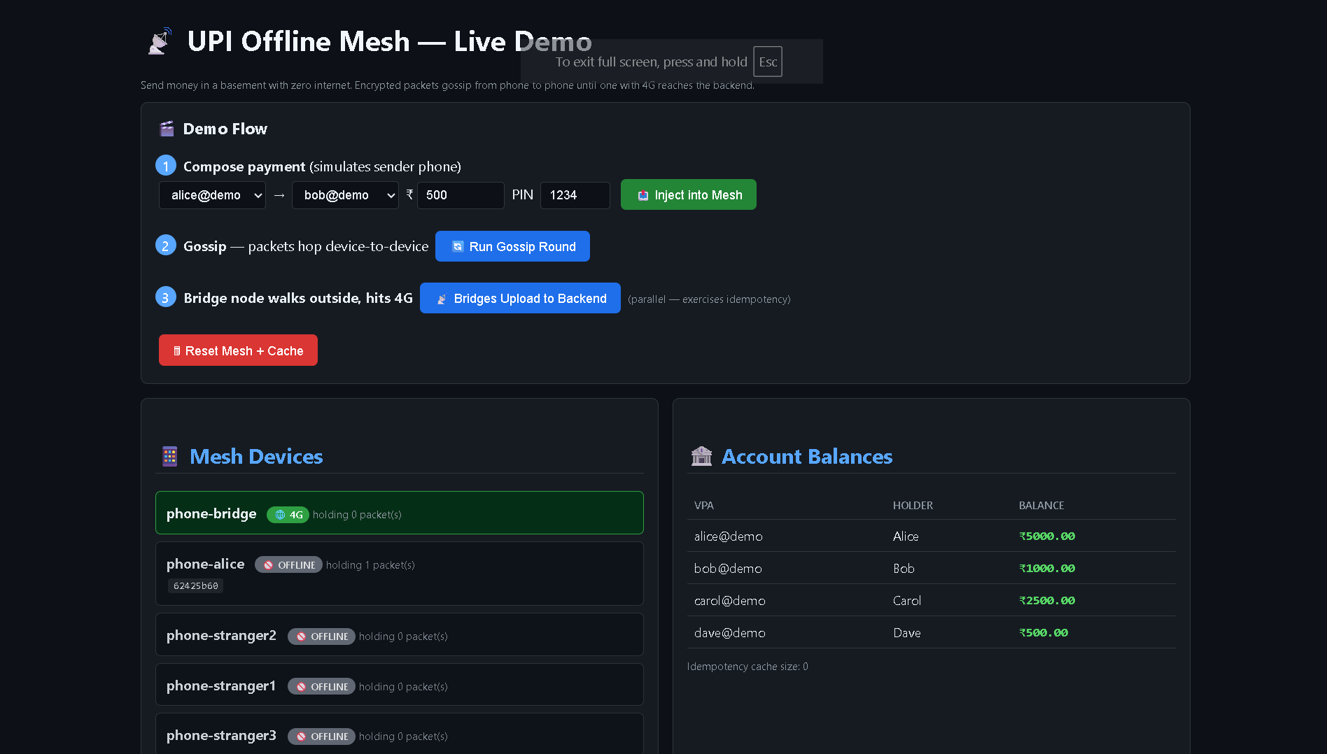Click the phone-stranger3 device name
This screenshot has height=754, width=1327.
[221, 735]
